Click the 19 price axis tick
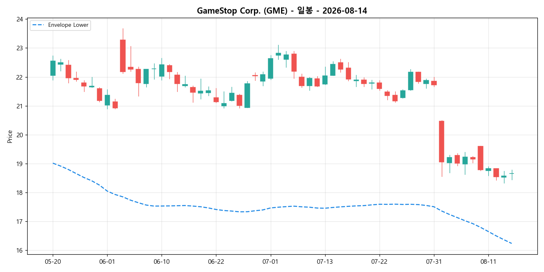 19,164
